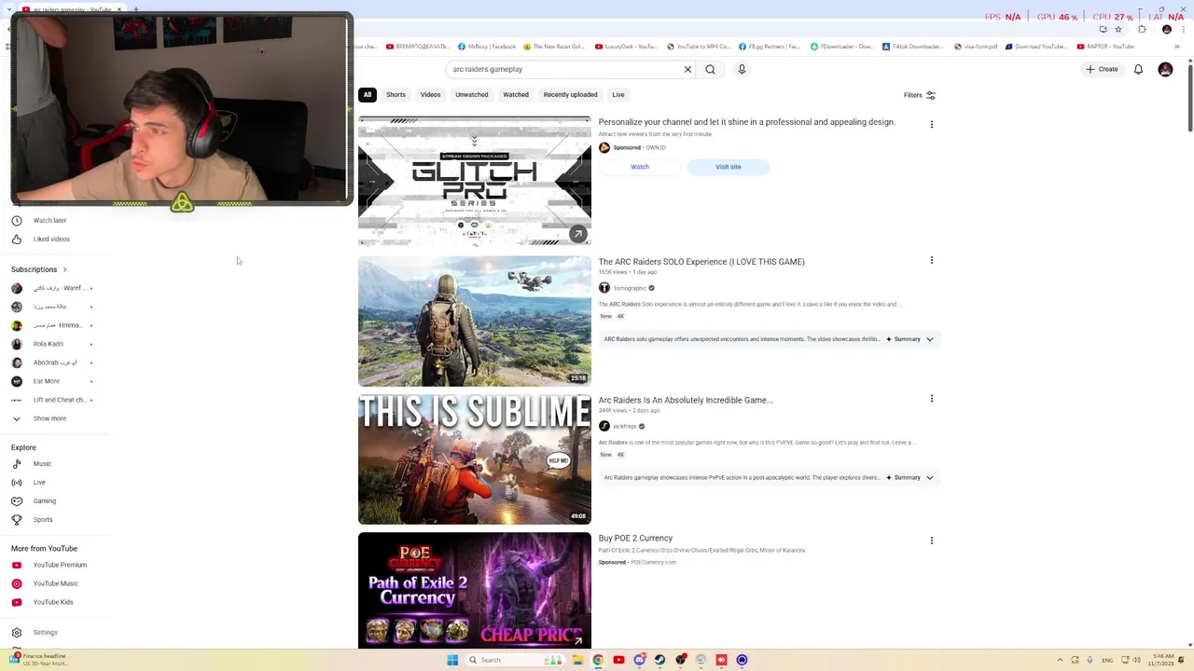Open Watch later from the sidebar
This screenshot has height=671, width=1194.
(50, 221)
